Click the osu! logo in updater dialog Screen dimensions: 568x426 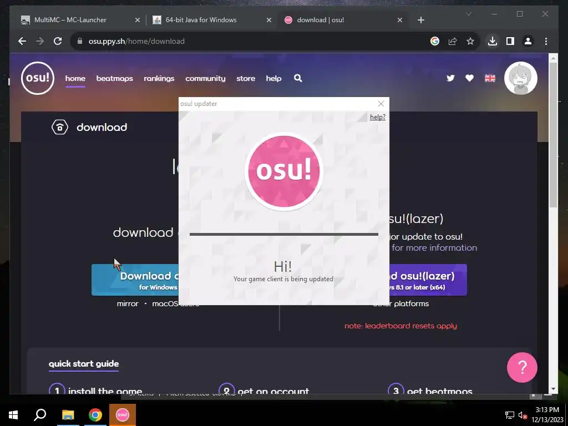[x=283, y=171]
